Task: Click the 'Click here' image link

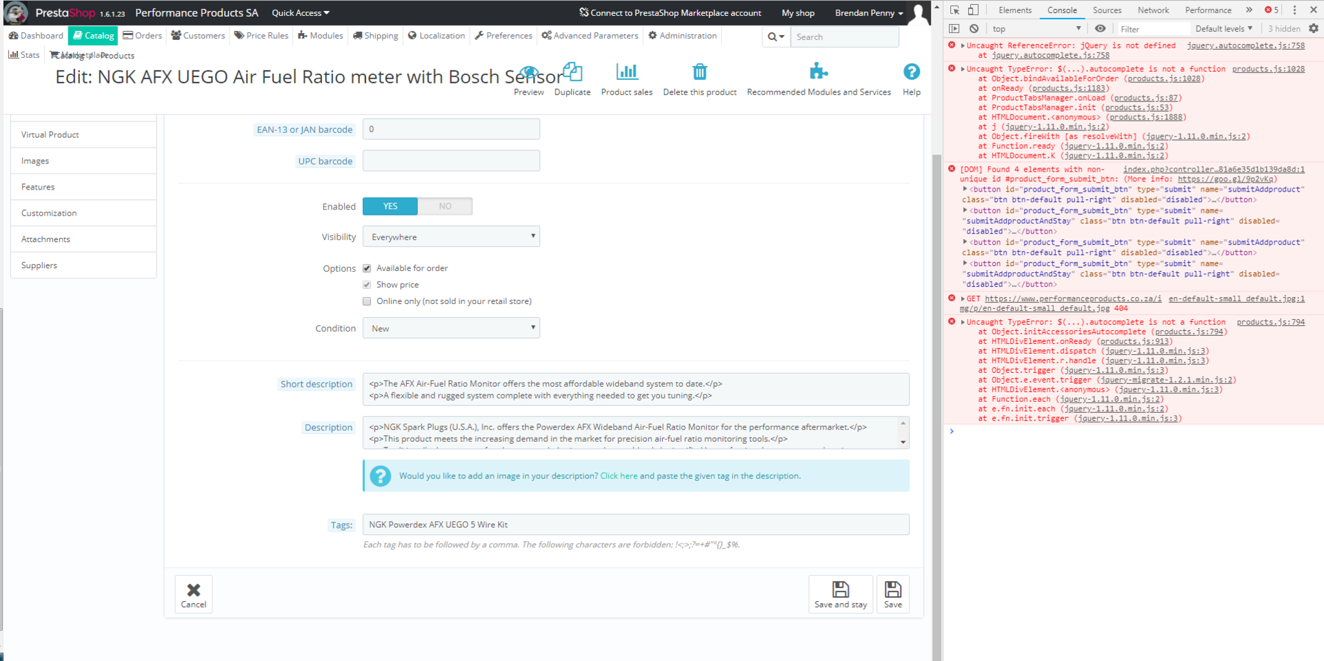Action: click(x=619, y=476)
